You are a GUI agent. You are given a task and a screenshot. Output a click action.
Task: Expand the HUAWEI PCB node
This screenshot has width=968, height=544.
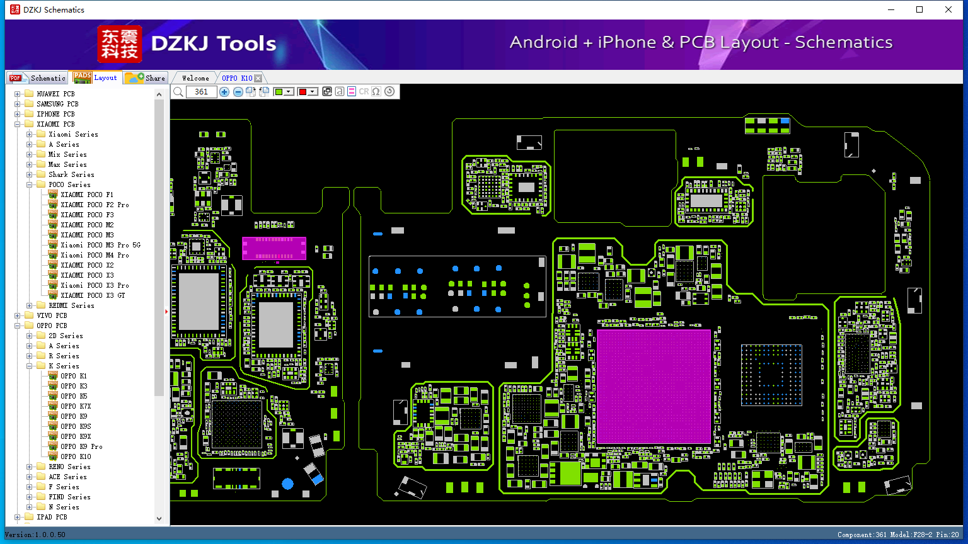pos(18,94)
